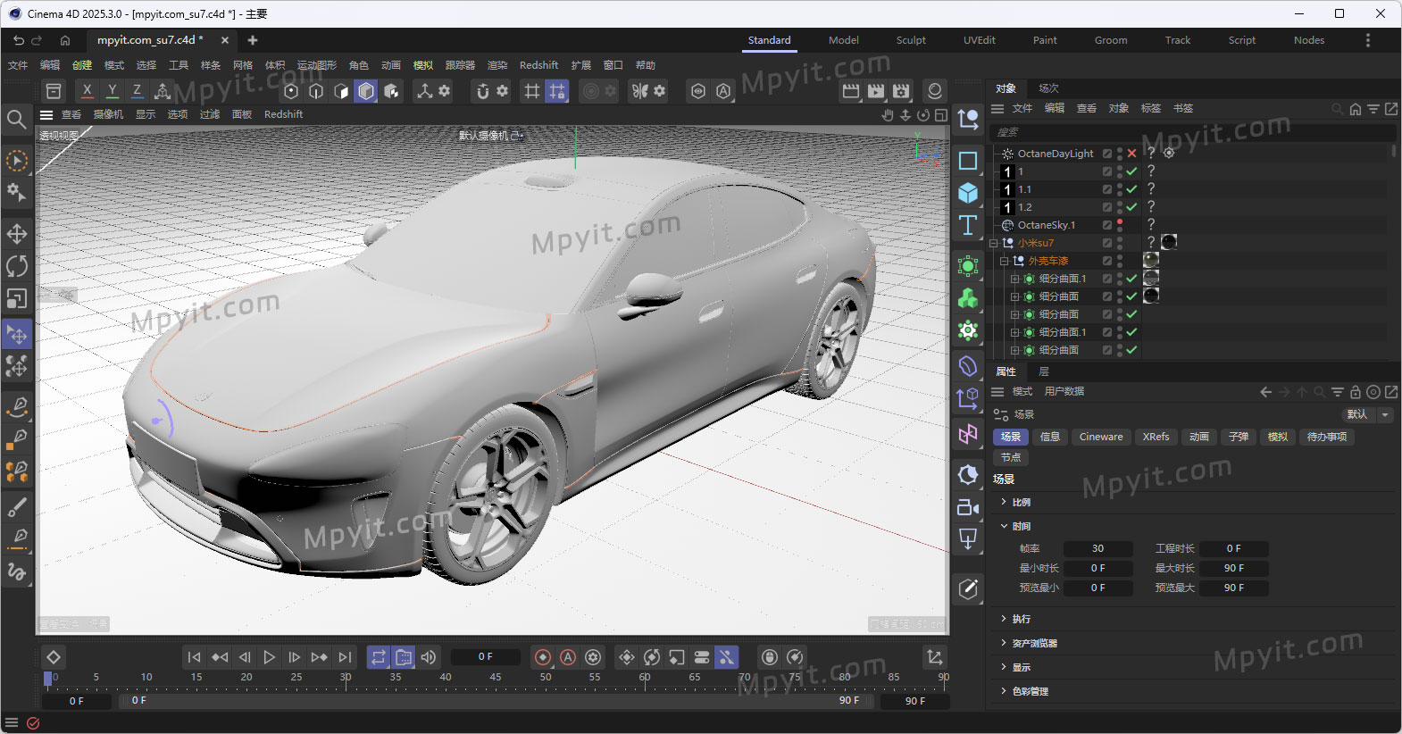Click the 帧率 value field showing 30
Image resolution: width=1402 pixels, height=734 pixels.
pyautogui.click(x=1098, y=548)
